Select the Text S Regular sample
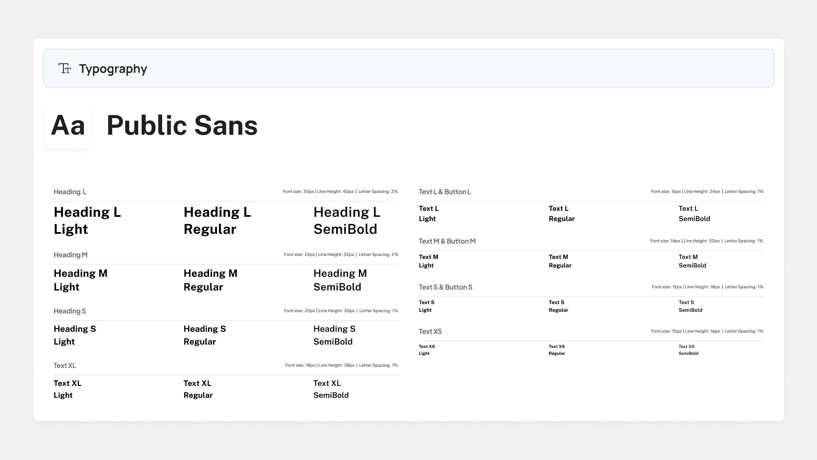 point(558,306)
